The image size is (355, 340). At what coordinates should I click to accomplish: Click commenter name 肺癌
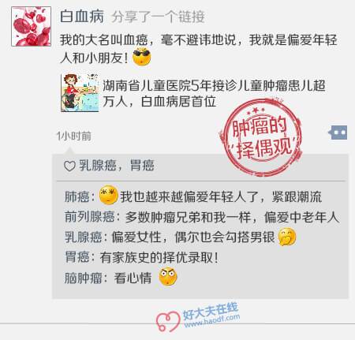click(x=77, y=196)
